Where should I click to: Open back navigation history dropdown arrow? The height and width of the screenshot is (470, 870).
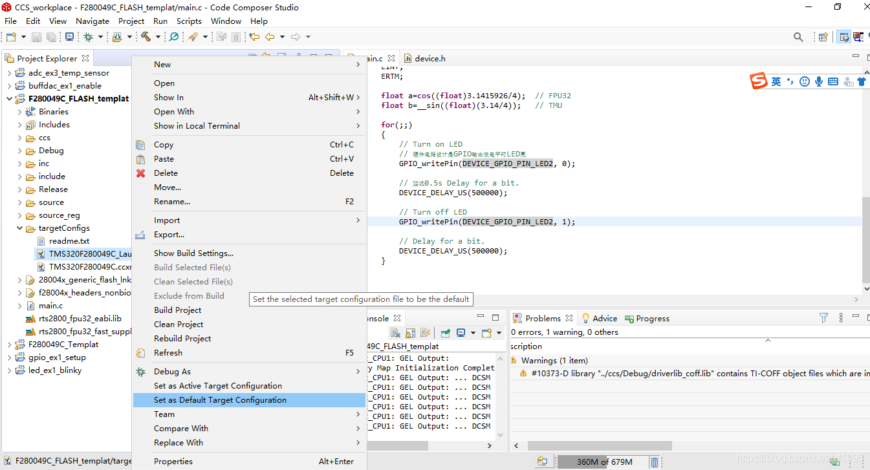(x=282, y=37)
